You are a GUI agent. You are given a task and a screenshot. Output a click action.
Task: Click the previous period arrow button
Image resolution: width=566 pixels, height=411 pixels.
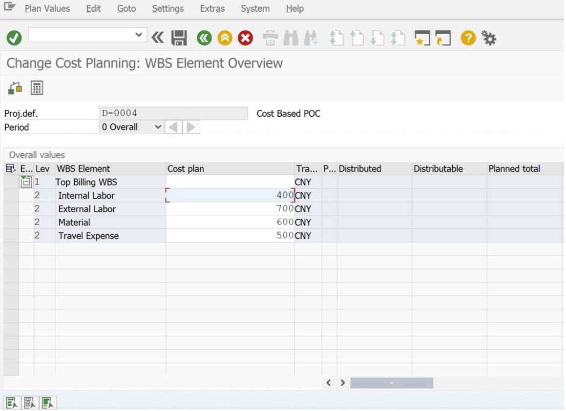[x=174, y=127]
